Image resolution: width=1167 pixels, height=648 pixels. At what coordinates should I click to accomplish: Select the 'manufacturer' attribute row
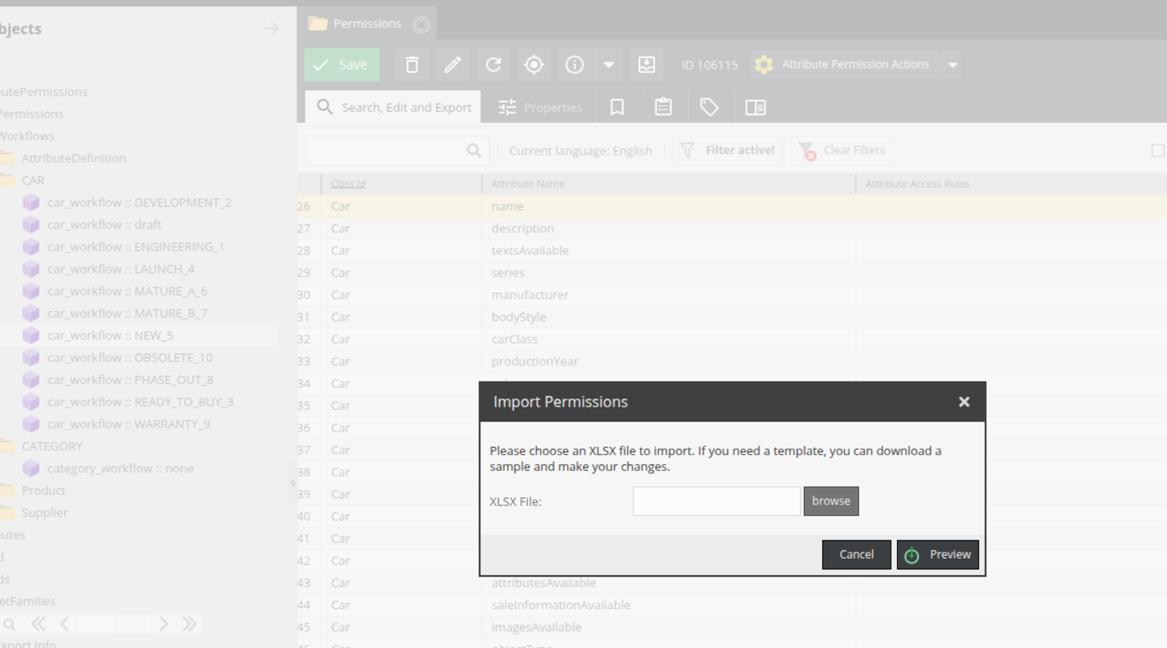point(732,295)
